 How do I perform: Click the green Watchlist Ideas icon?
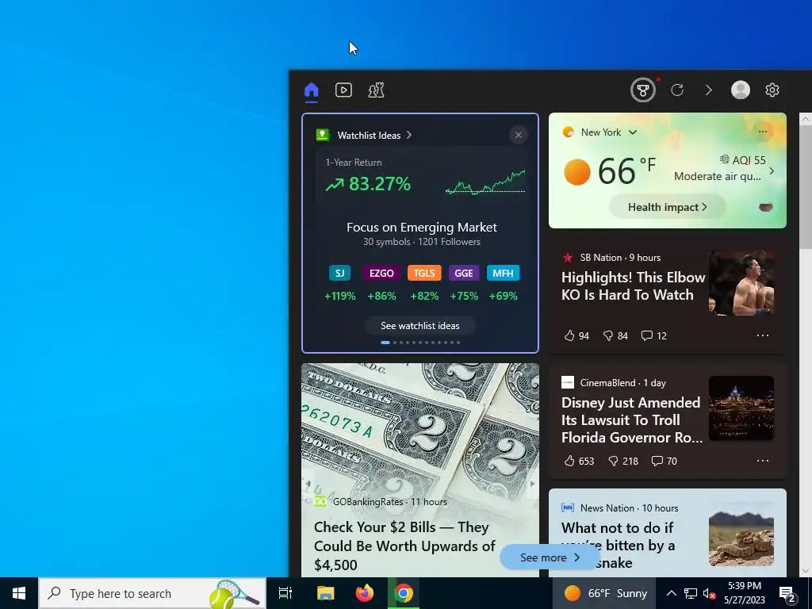click(x=323, y=135)
